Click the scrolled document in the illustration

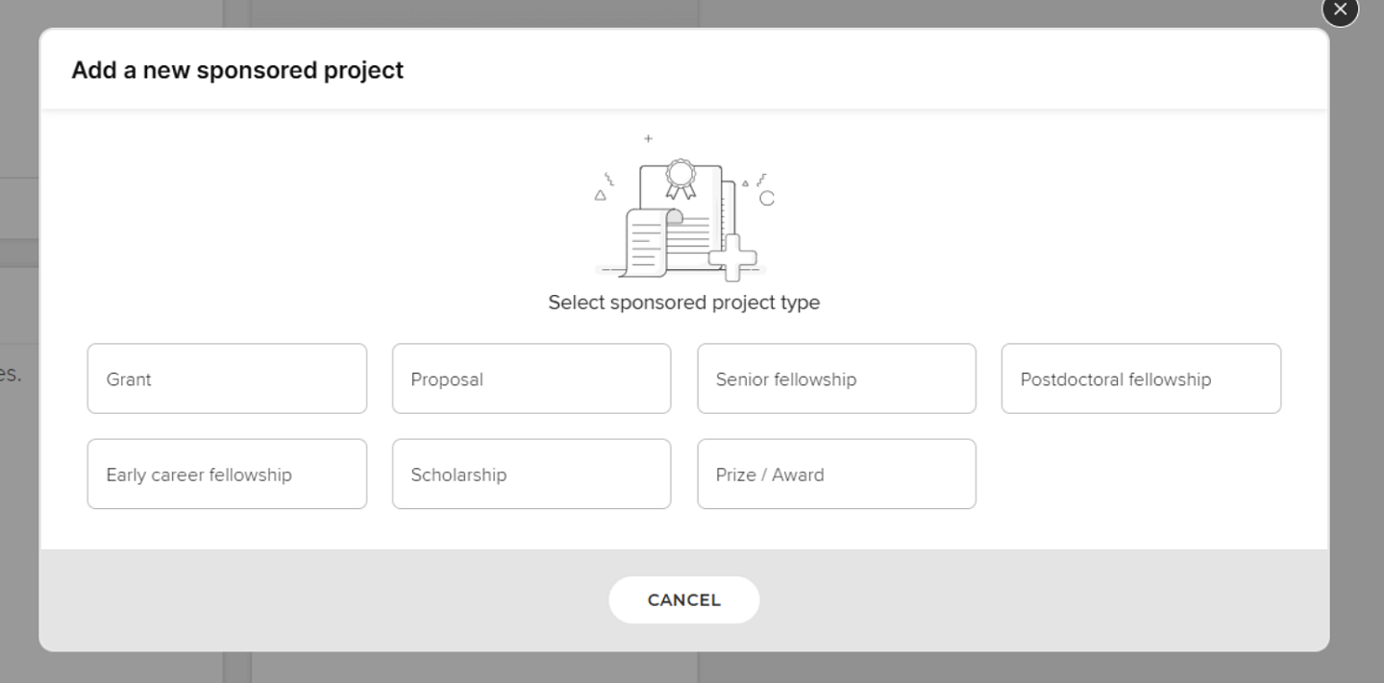click(x=646, y=242)
